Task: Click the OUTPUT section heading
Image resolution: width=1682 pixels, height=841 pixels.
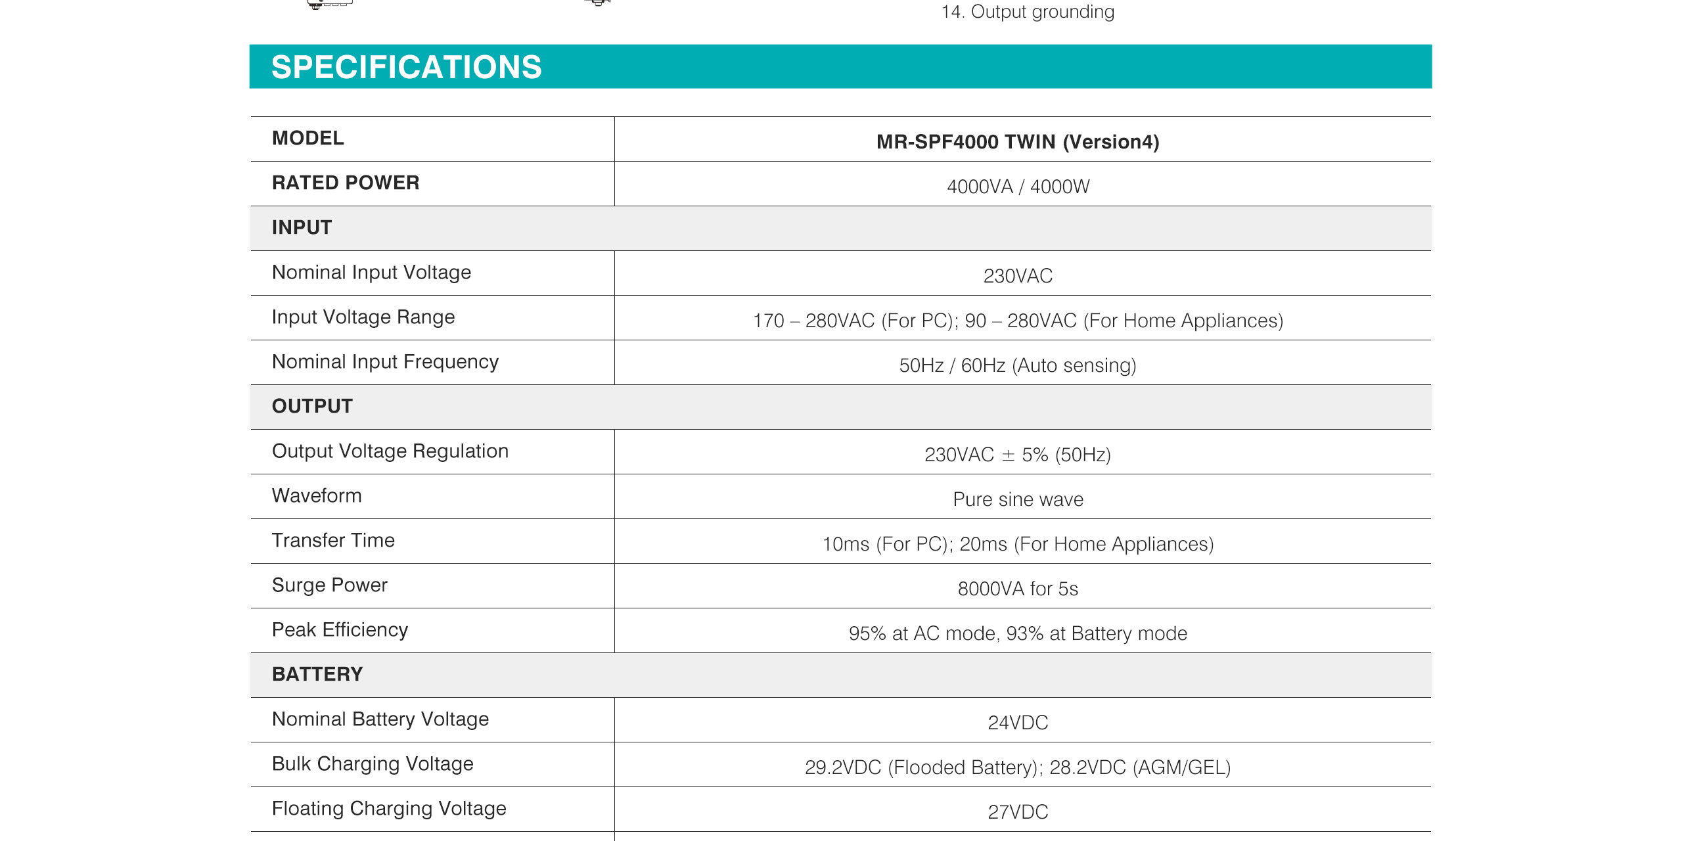Action: point(313,406)
